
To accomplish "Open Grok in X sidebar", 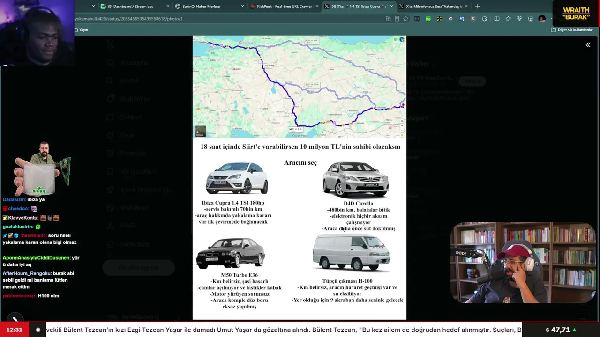I will click(120, 135).
